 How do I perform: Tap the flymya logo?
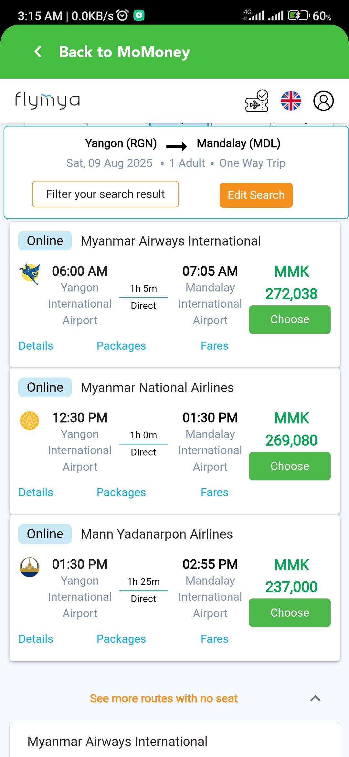click(x=48, y=100)
